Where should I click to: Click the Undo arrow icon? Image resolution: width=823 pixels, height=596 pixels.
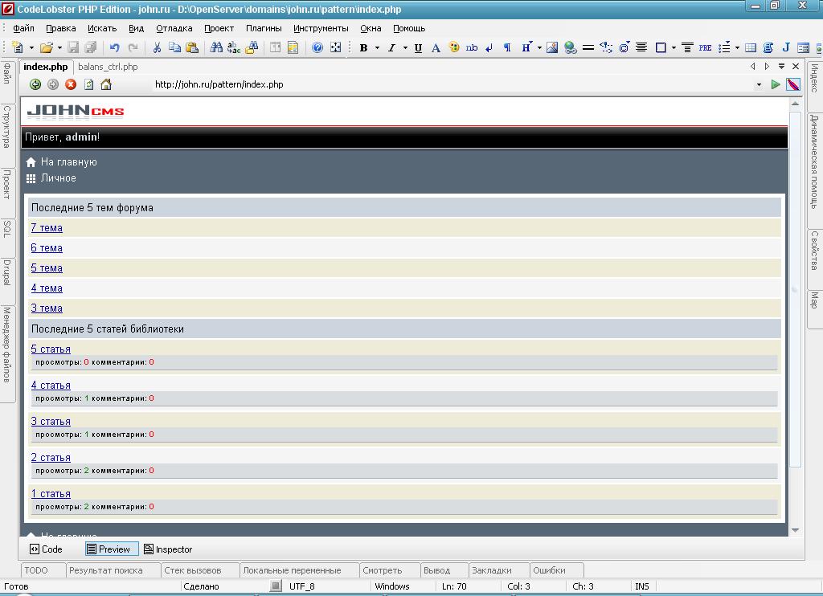pyautogui.click(x=114, y=48)
